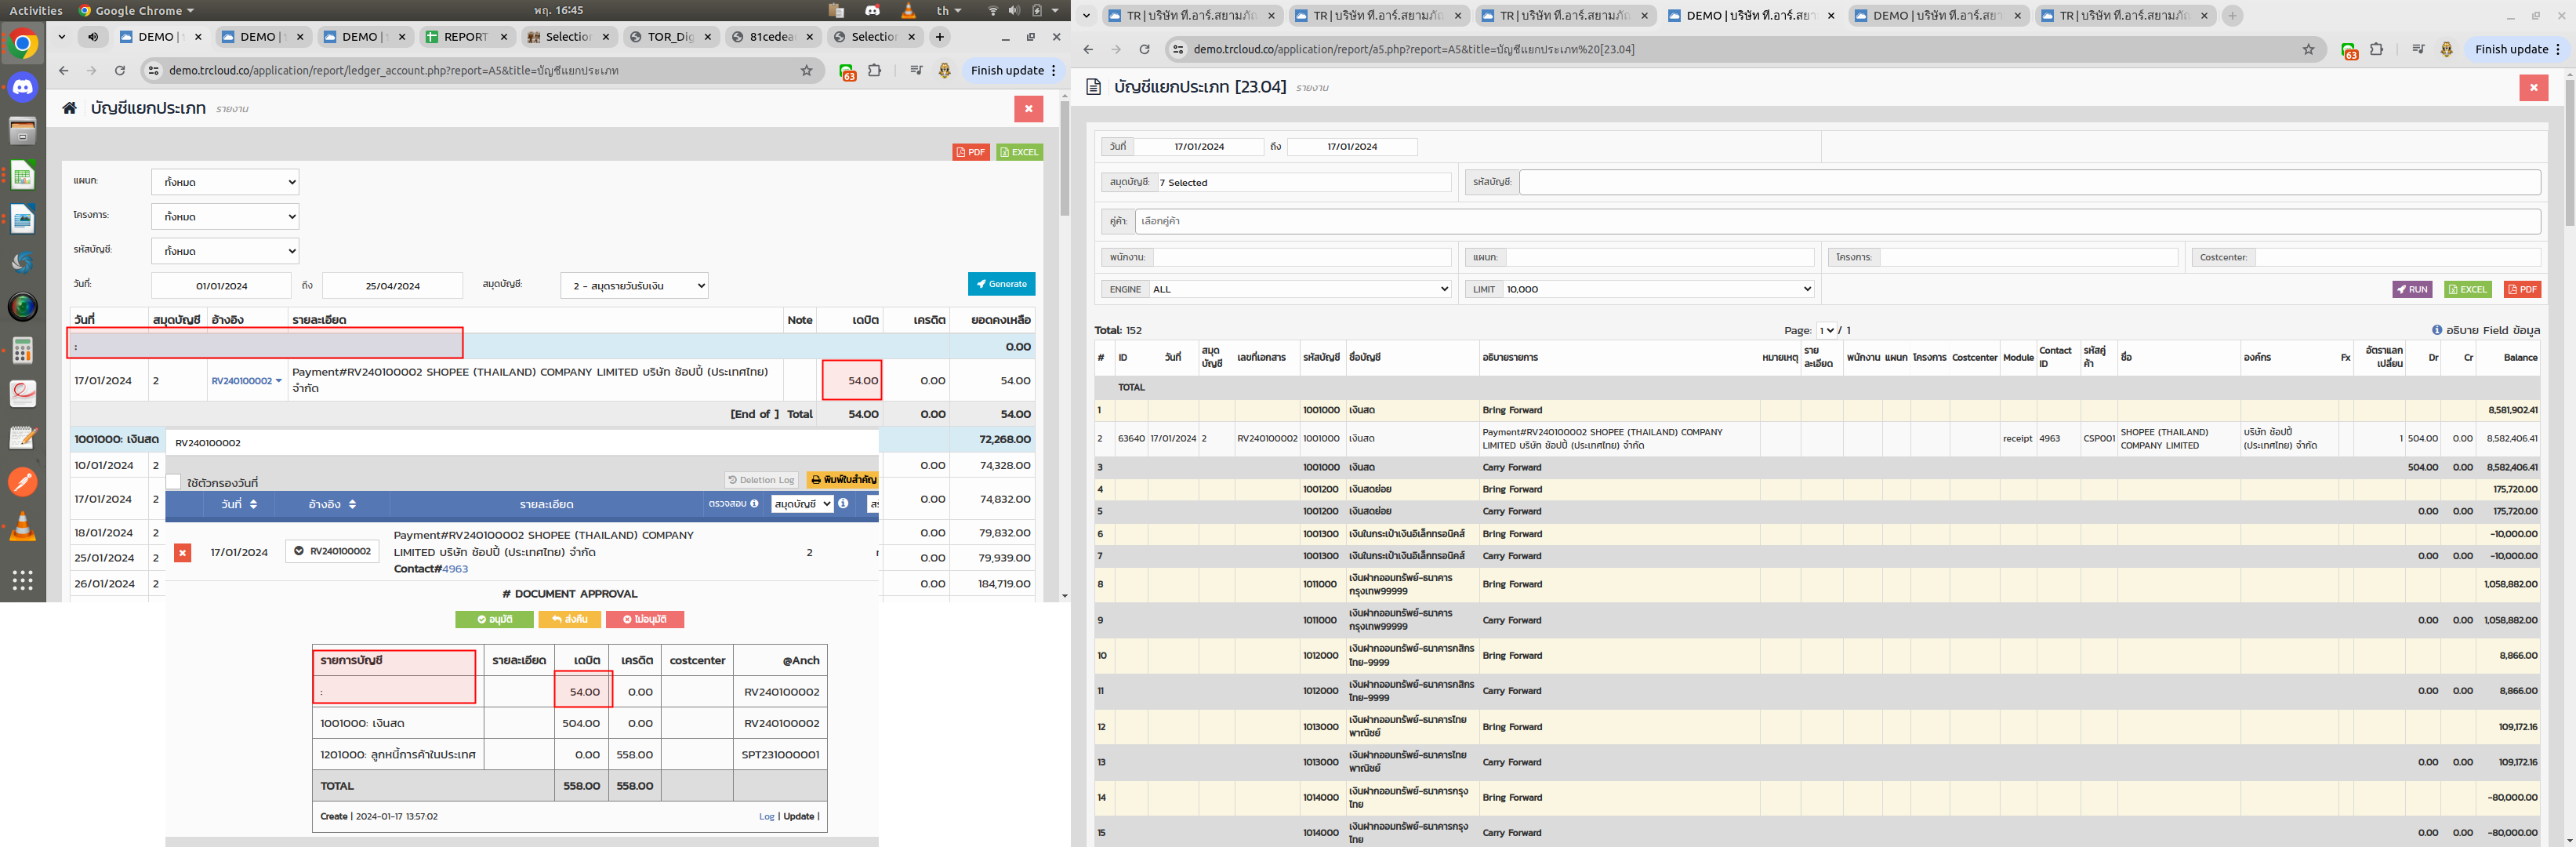Open the calculator dock icon
The width and height of the screenshot is (2576, 847).
[22, 351]
